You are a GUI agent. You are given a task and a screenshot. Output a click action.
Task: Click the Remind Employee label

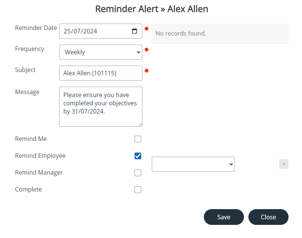click(40, 156)
